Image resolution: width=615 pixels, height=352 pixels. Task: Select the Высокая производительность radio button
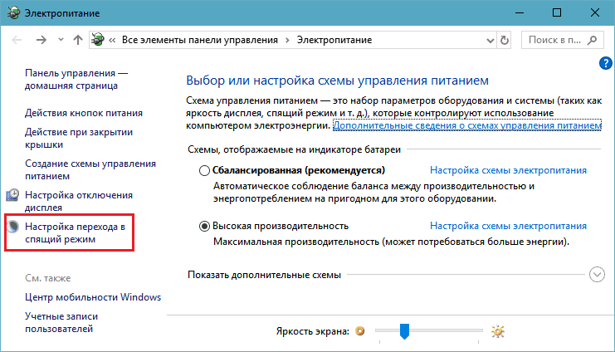click(x=205, y=226)
